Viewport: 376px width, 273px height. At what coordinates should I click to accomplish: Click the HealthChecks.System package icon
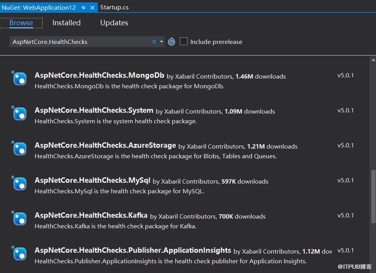pyautogui.click(x=19, y=113)
